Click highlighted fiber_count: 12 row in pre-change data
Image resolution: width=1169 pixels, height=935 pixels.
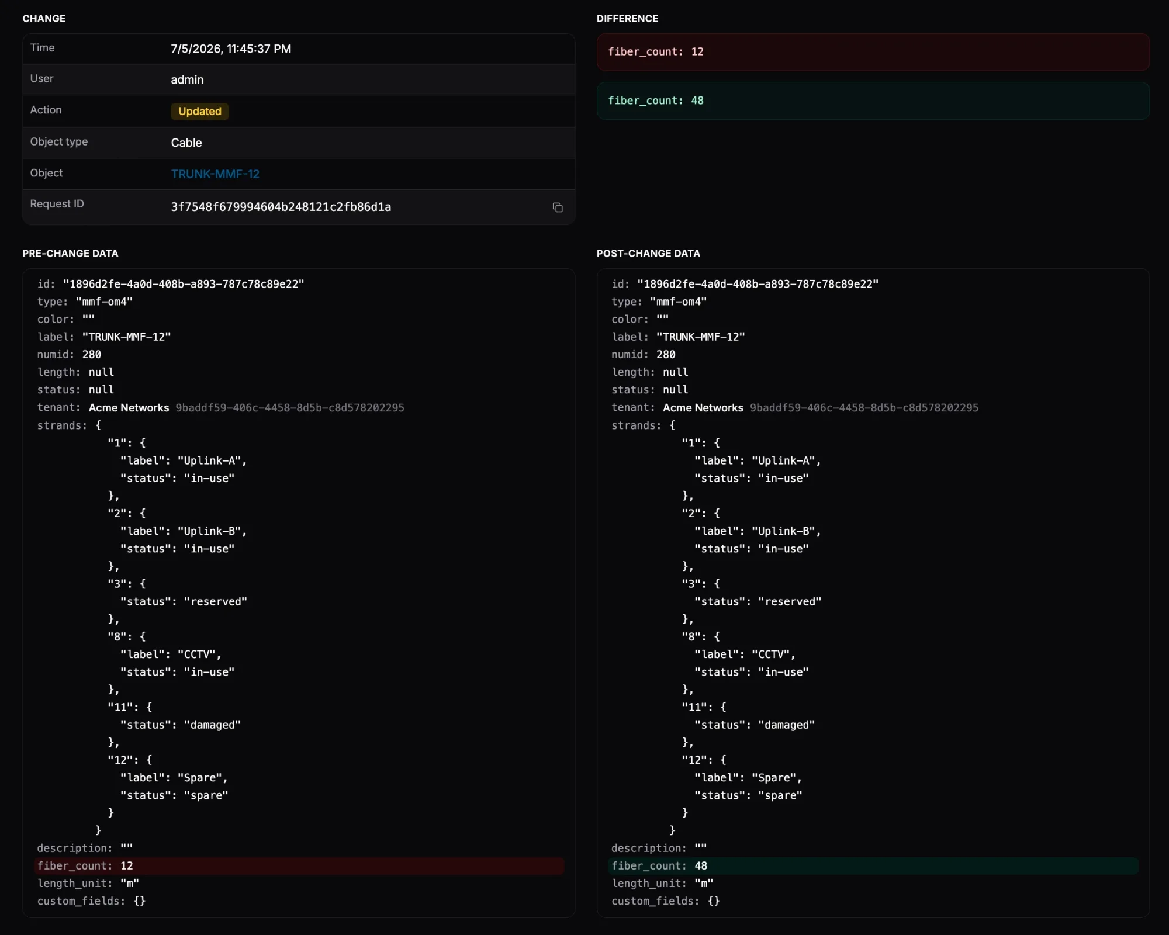click(x=299, y=866)
